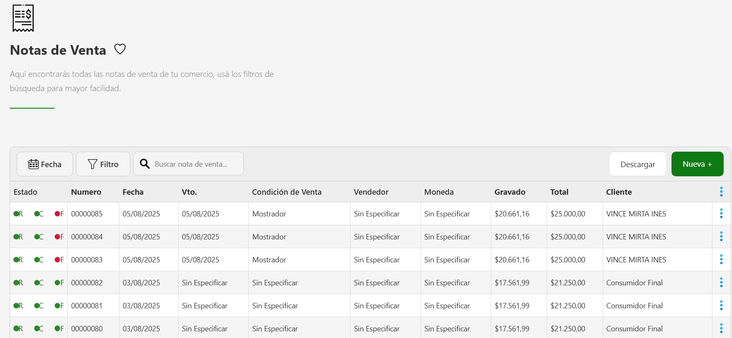
Task: Open the Filtro filter options
Action: pyautogui.click(x=103, y=164)
